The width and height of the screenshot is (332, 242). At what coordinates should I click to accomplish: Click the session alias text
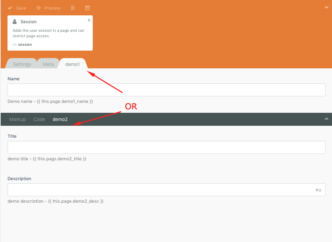click(x=25, y=45)
